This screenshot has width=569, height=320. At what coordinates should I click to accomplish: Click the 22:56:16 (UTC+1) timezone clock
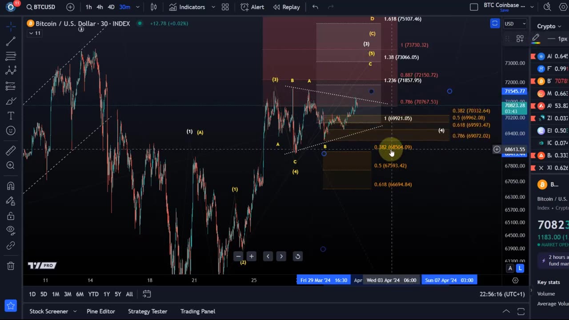[502, 294]
